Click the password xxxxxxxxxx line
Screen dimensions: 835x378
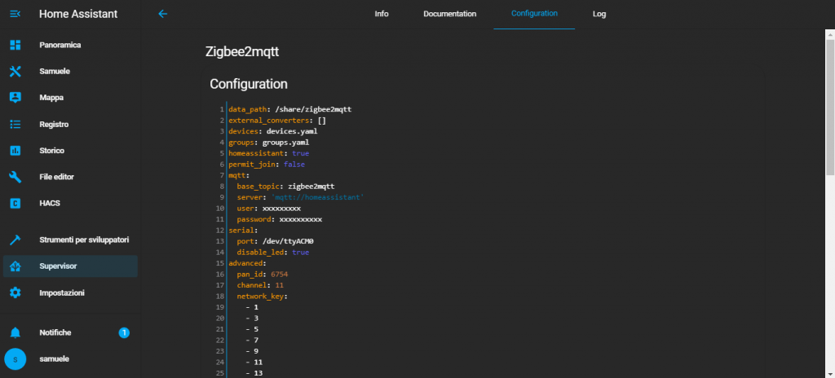[279, 219]
